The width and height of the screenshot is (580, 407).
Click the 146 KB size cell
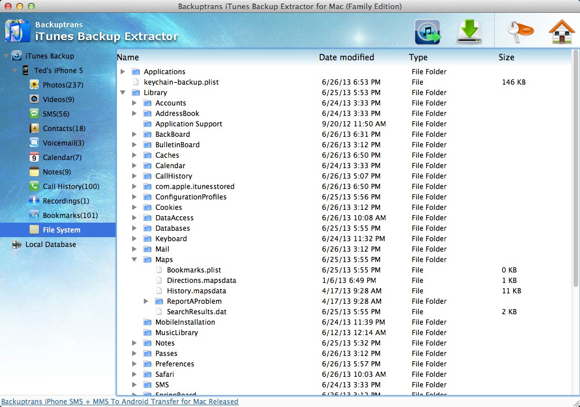click(513, 82)
